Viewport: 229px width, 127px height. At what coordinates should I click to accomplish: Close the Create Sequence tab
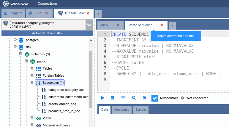pos(162,25)
